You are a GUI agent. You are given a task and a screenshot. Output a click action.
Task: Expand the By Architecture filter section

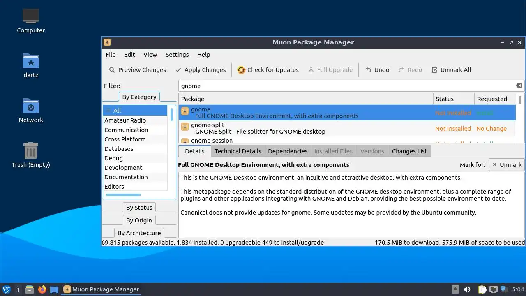point(139,233)
